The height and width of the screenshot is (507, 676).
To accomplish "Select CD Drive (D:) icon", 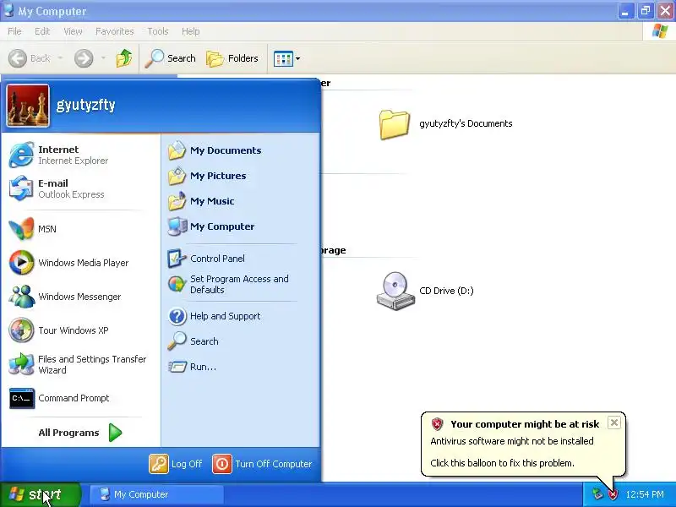I will tap(425, 291).
